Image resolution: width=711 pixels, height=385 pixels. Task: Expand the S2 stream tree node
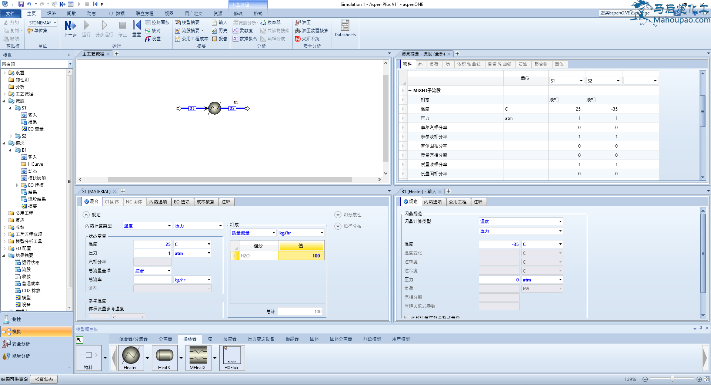click(x=11, y=136)
